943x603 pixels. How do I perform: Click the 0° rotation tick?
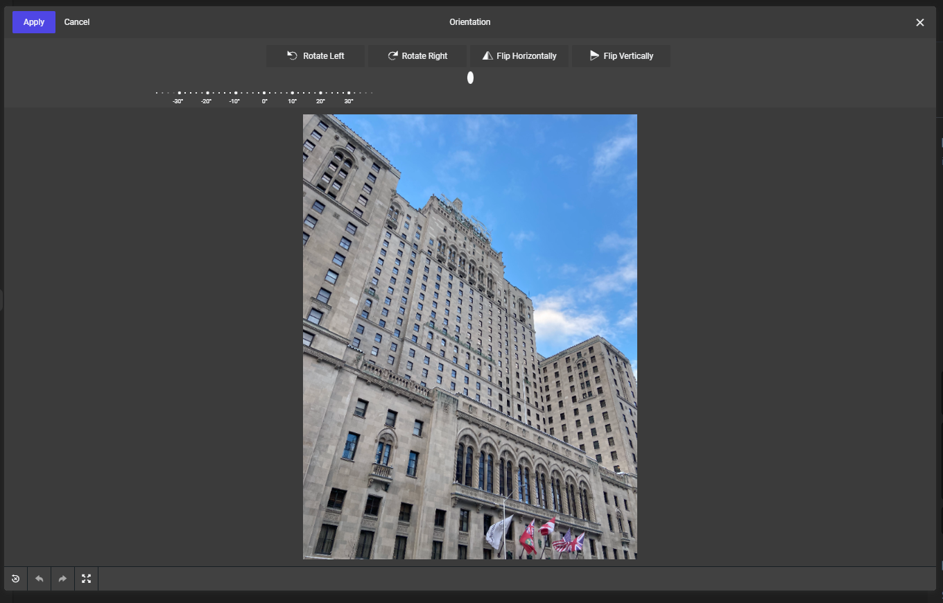pyautogui.click(x=264, y=93)
